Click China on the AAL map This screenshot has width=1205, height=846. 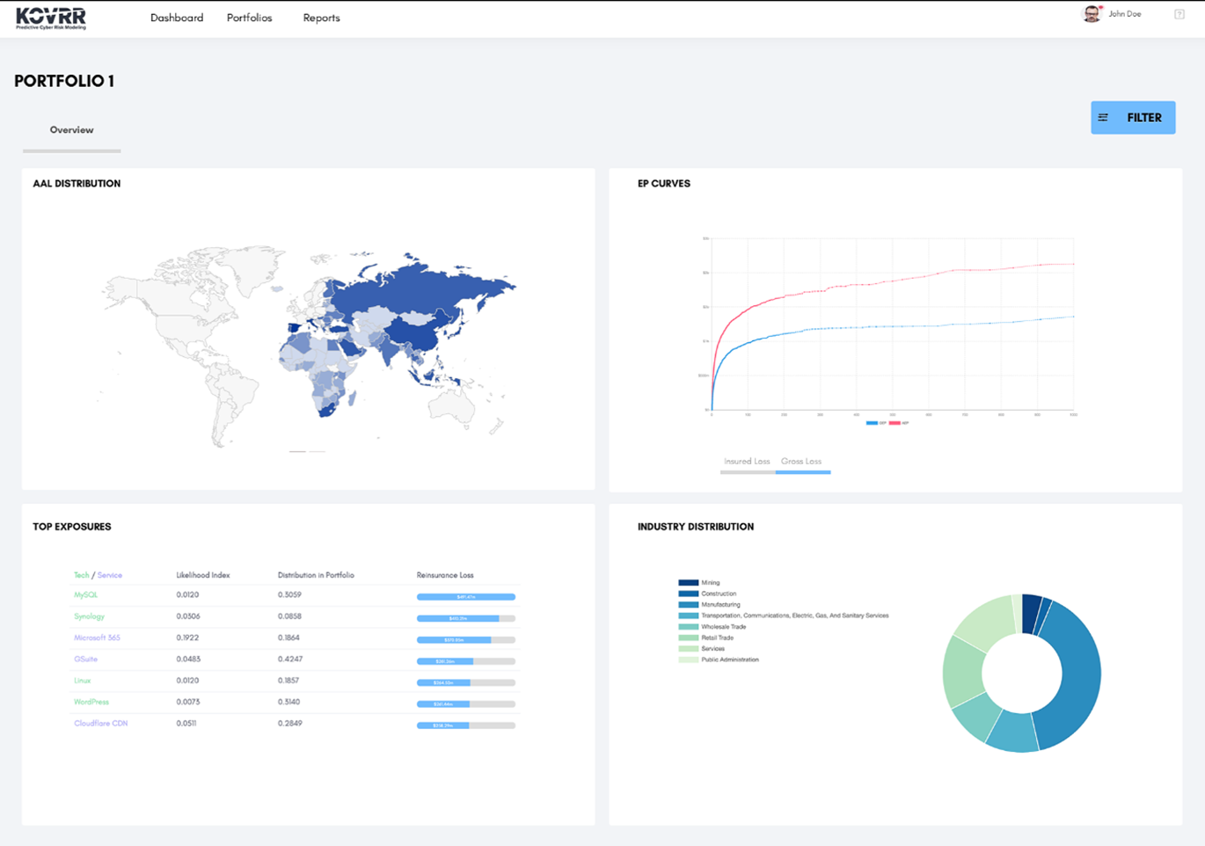tap(420, 332)
